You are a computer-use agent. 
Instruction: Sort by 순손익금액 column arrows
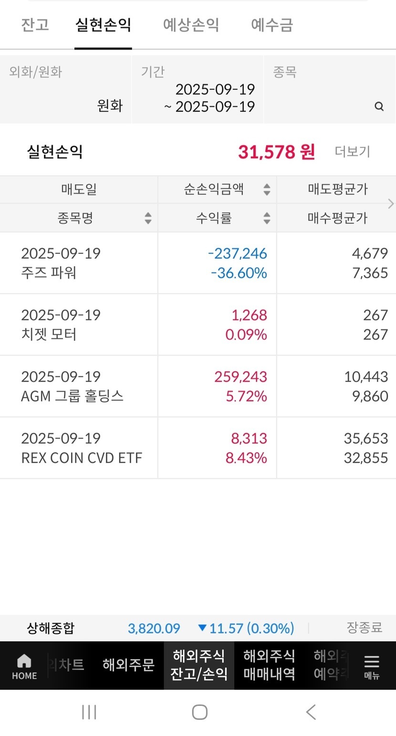click(267, 189)
